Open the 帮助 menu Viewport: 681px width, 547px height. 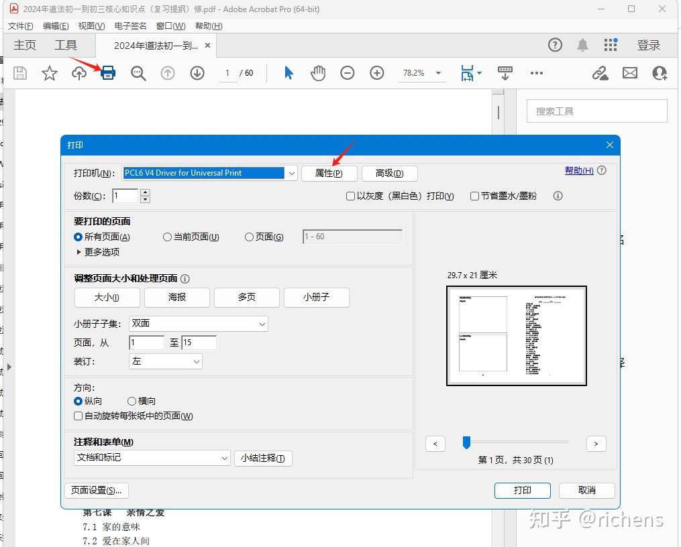click(209, 26)
